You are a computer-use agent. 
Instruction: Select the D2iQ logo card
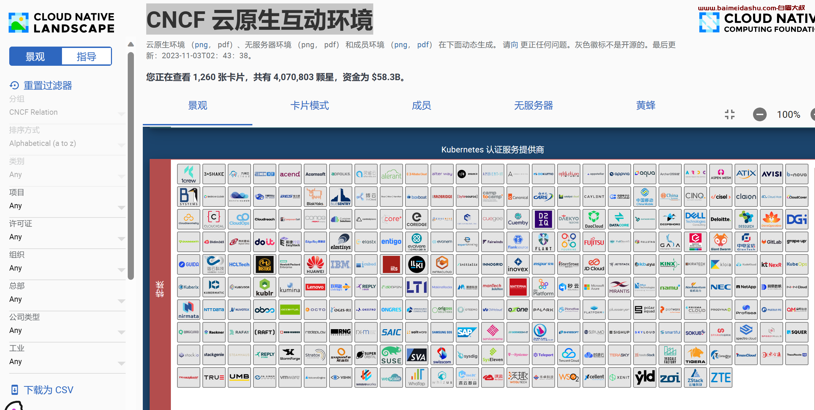tap(543, 219)
